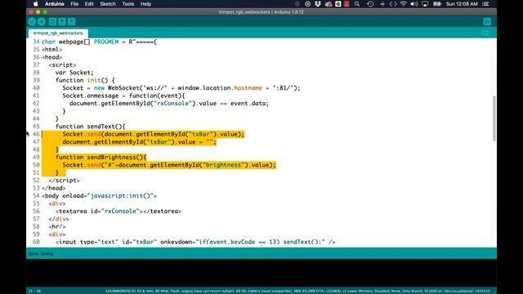The image size is (523, 294).
Task: Open the Tools menu
Action: point(128,4)
